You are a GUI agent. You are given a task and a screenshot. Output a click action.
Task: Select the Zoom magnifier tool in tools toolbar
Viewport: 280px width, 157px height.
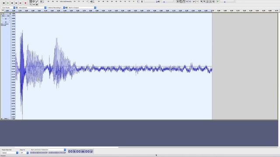pyautogui.click(x=31, y=4)
